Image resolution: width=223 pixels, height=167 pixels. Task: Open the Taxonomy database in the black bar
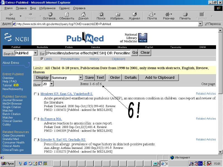176,47
